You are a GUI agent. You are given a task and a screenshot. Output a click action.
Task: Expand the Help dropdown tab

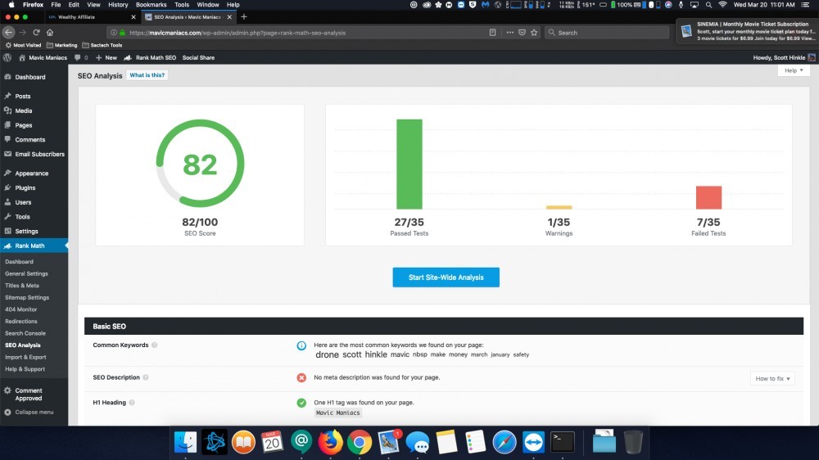pyautogui.click(x=794, y=70)
